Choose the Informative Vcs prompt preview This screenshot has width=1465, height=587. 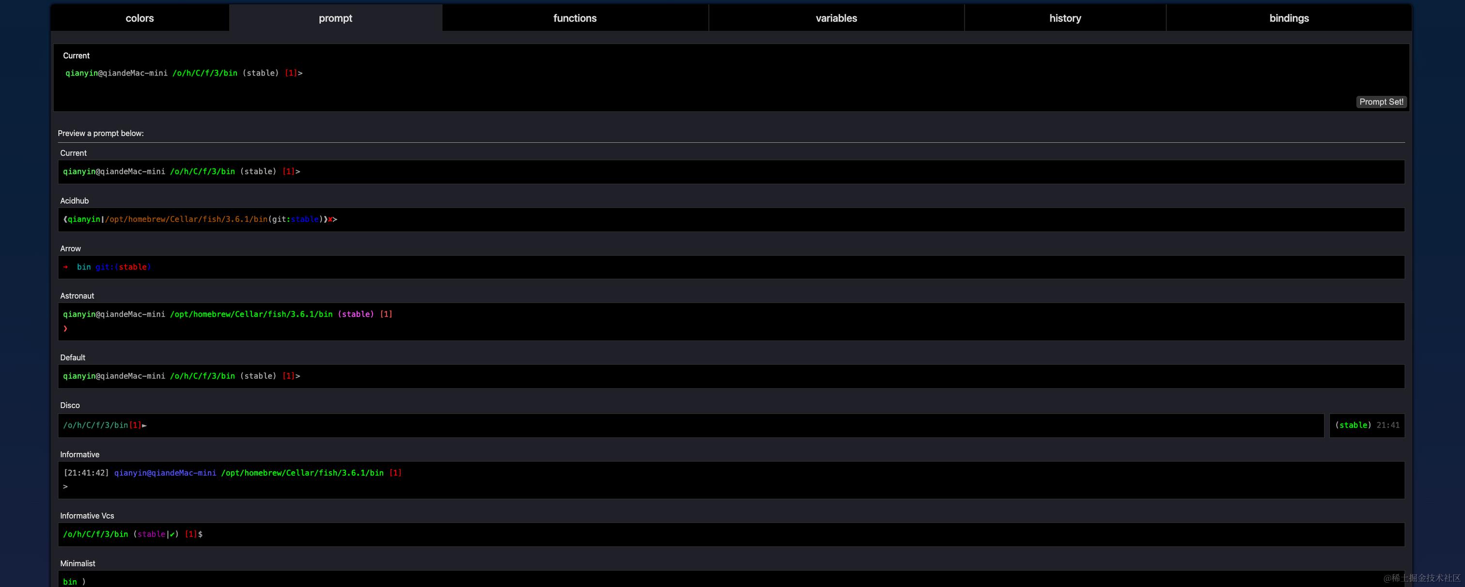(731, 535)
